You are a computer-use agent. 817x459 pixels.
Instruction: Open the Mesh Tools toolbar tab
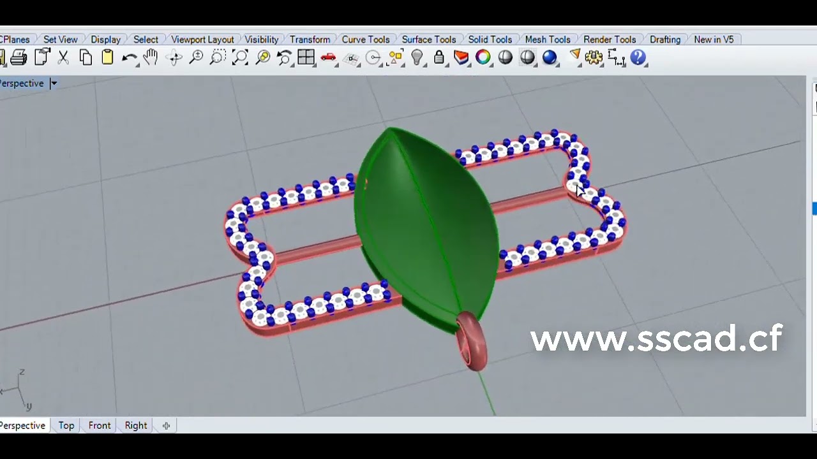pos(548,40)
